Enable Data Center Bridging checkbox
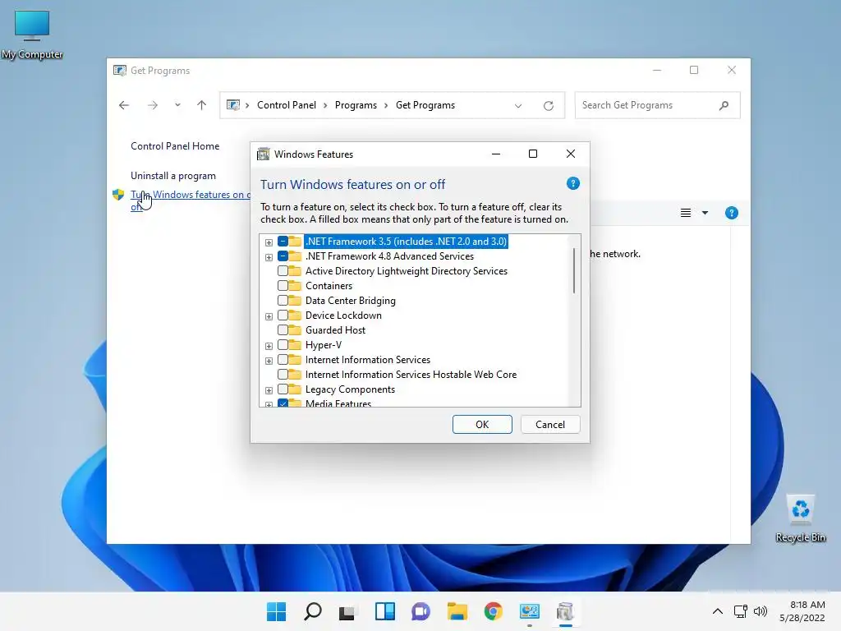Viewport: 841px width, 631px height. pyautogui.click(x=283, y=301)
